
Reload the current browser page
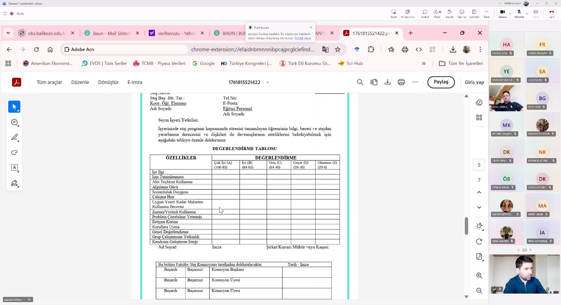coord(36,49)
